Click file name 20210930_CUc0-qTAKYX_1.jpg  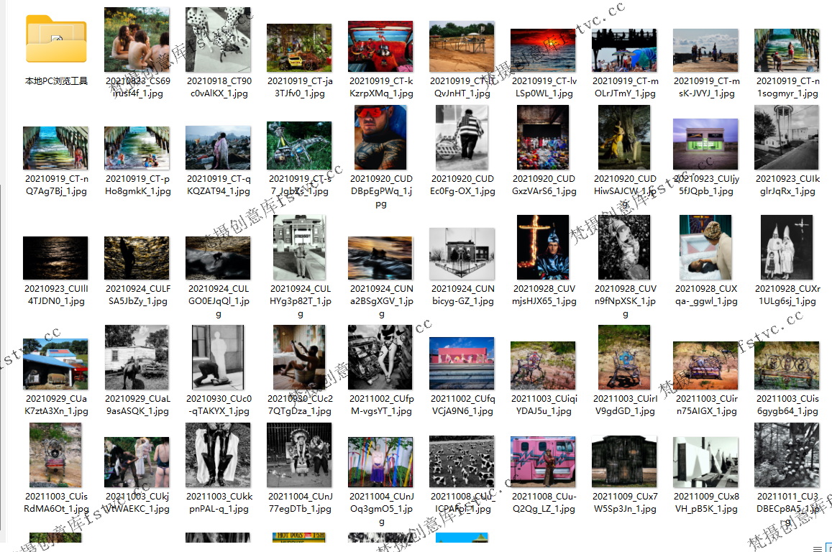click(x=219, y=404)
